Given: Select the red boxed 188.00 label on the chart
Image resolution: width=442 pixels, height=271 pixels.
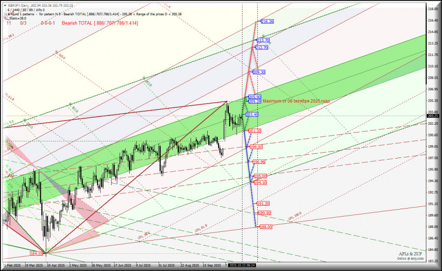Looking at the screenshot, I should coord(266,227).
